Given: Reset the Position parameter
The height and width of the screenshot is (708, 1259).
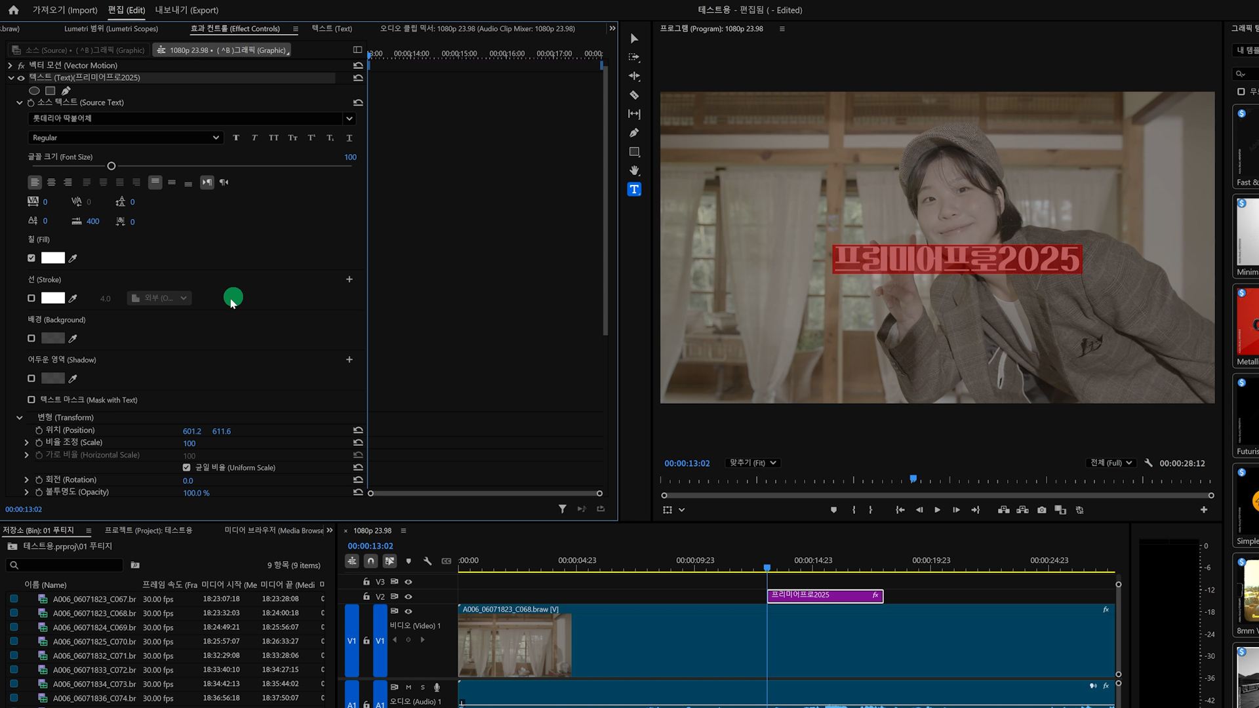Looking at the screenshot, I should (x=358, y=430).
